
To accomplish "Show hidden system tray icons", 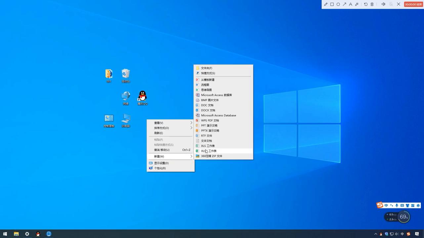I will pyautogui.click(x=376, y=234).
